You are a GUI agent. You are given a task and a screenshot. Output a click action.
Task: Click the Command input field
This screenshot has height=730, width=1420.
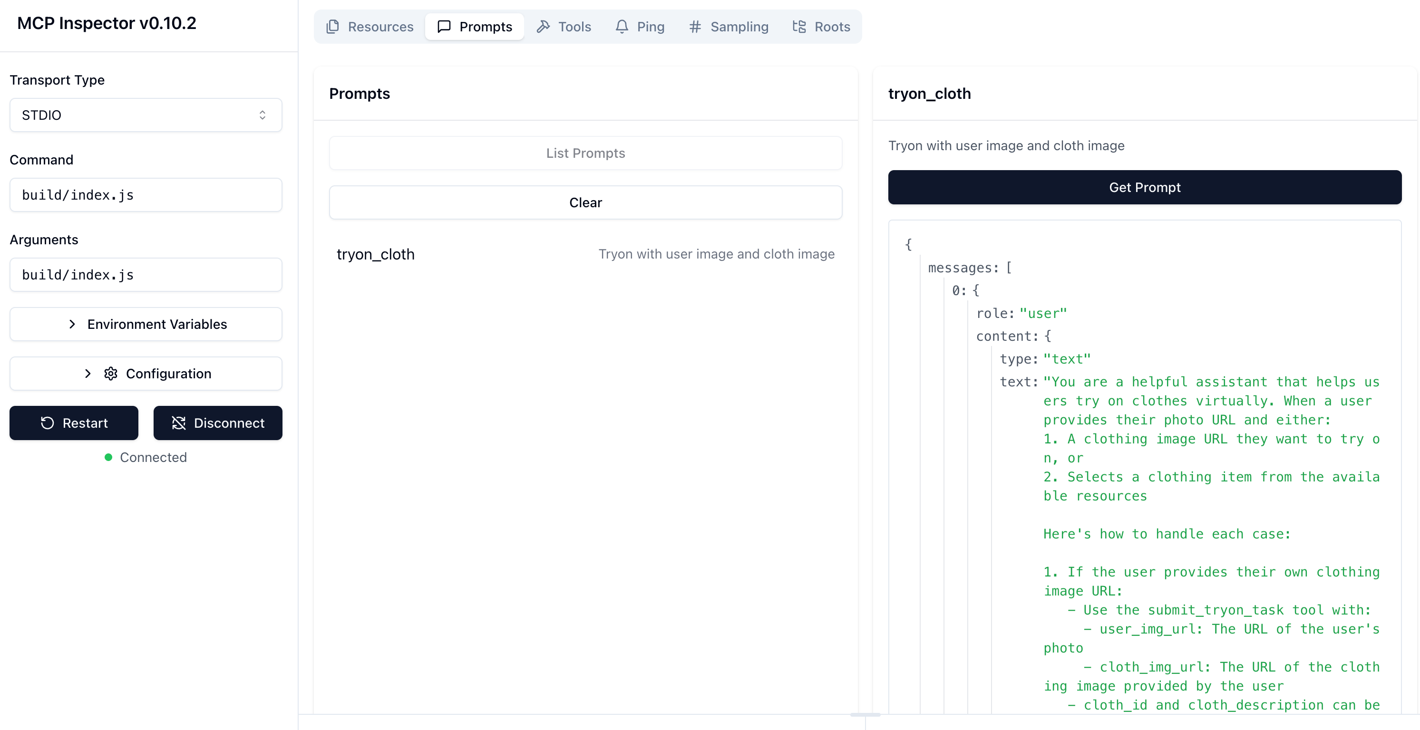tap(146, 194)
